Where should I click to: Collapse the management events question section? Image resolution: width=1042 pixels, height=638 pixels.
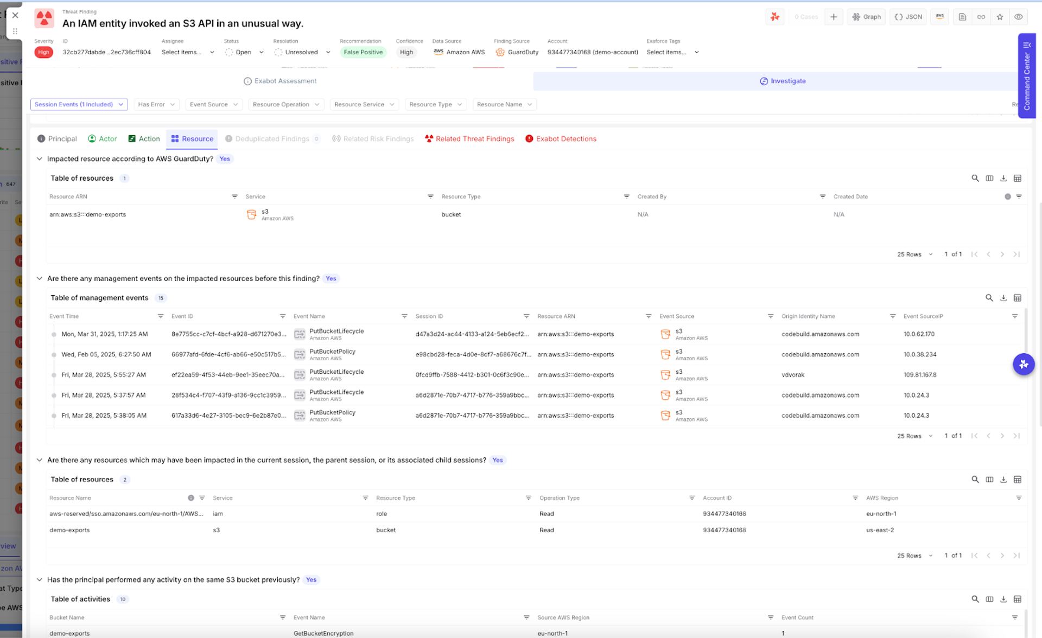click(x=39, y=278)
